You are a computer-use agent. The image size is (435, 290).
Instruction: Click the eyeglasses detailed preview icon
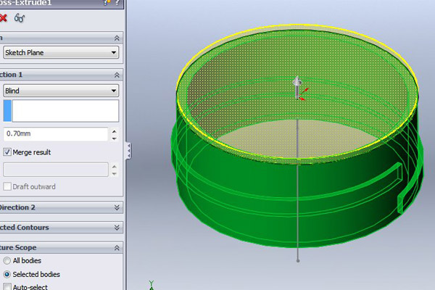coord(20,18)
